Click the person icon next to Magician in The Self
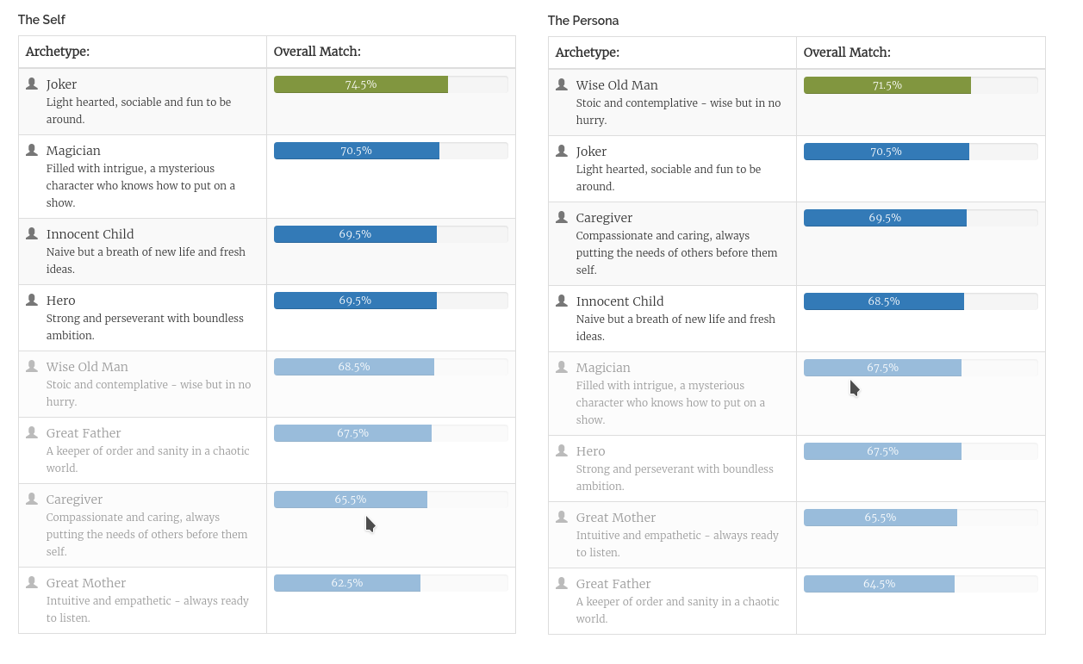 pyautogui.click(x=32, y=150)
